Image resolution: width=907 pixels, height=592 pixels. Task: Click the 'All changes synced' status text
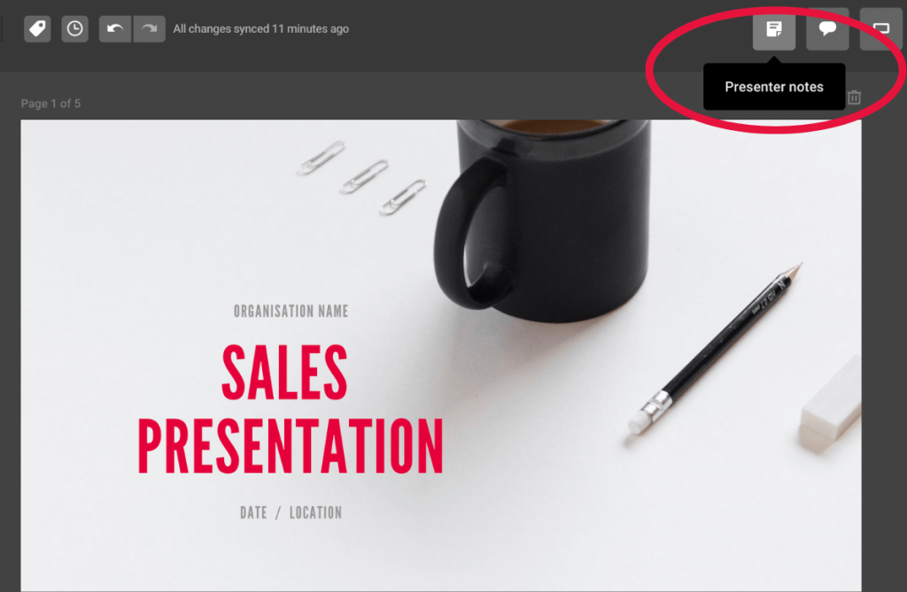coord(261,29)
